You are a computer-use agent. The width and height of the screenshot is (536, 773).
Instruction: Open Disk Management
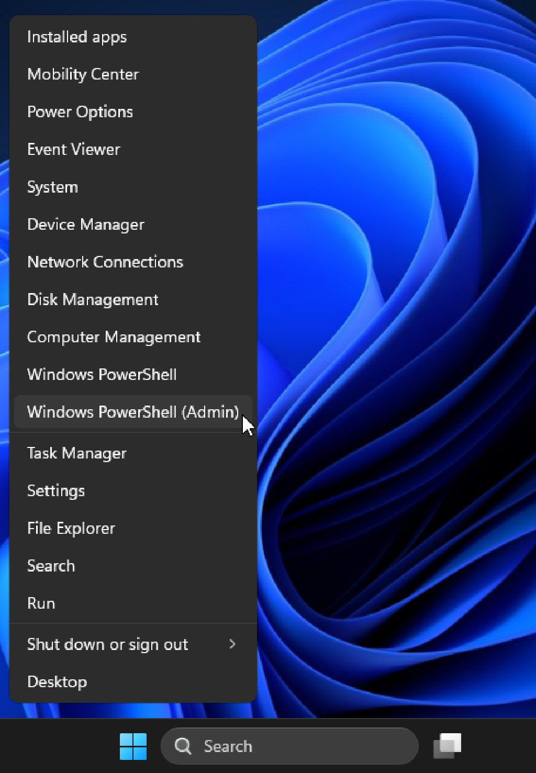click(93, 299)
